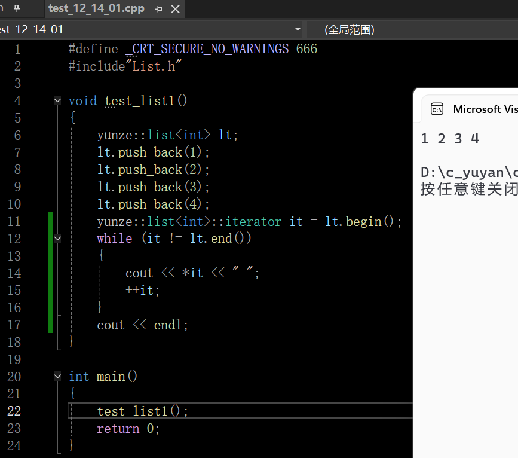The height and width of the screenshot is (458, 518).
Task: Click '*it' in the cout statement
Action: tap(192, 273)
